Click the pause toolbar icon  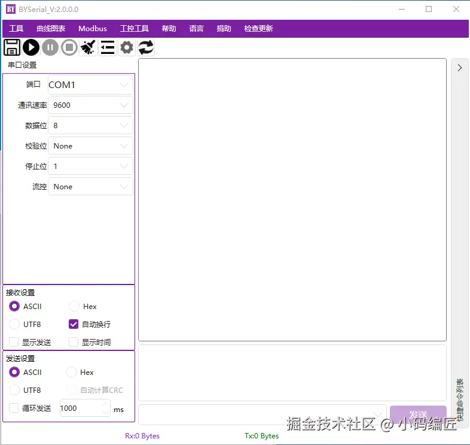50,47
